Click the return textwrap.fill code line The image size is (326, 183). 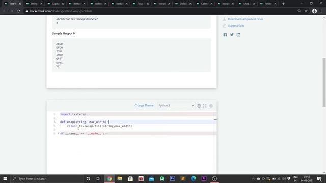click(99, 126)
